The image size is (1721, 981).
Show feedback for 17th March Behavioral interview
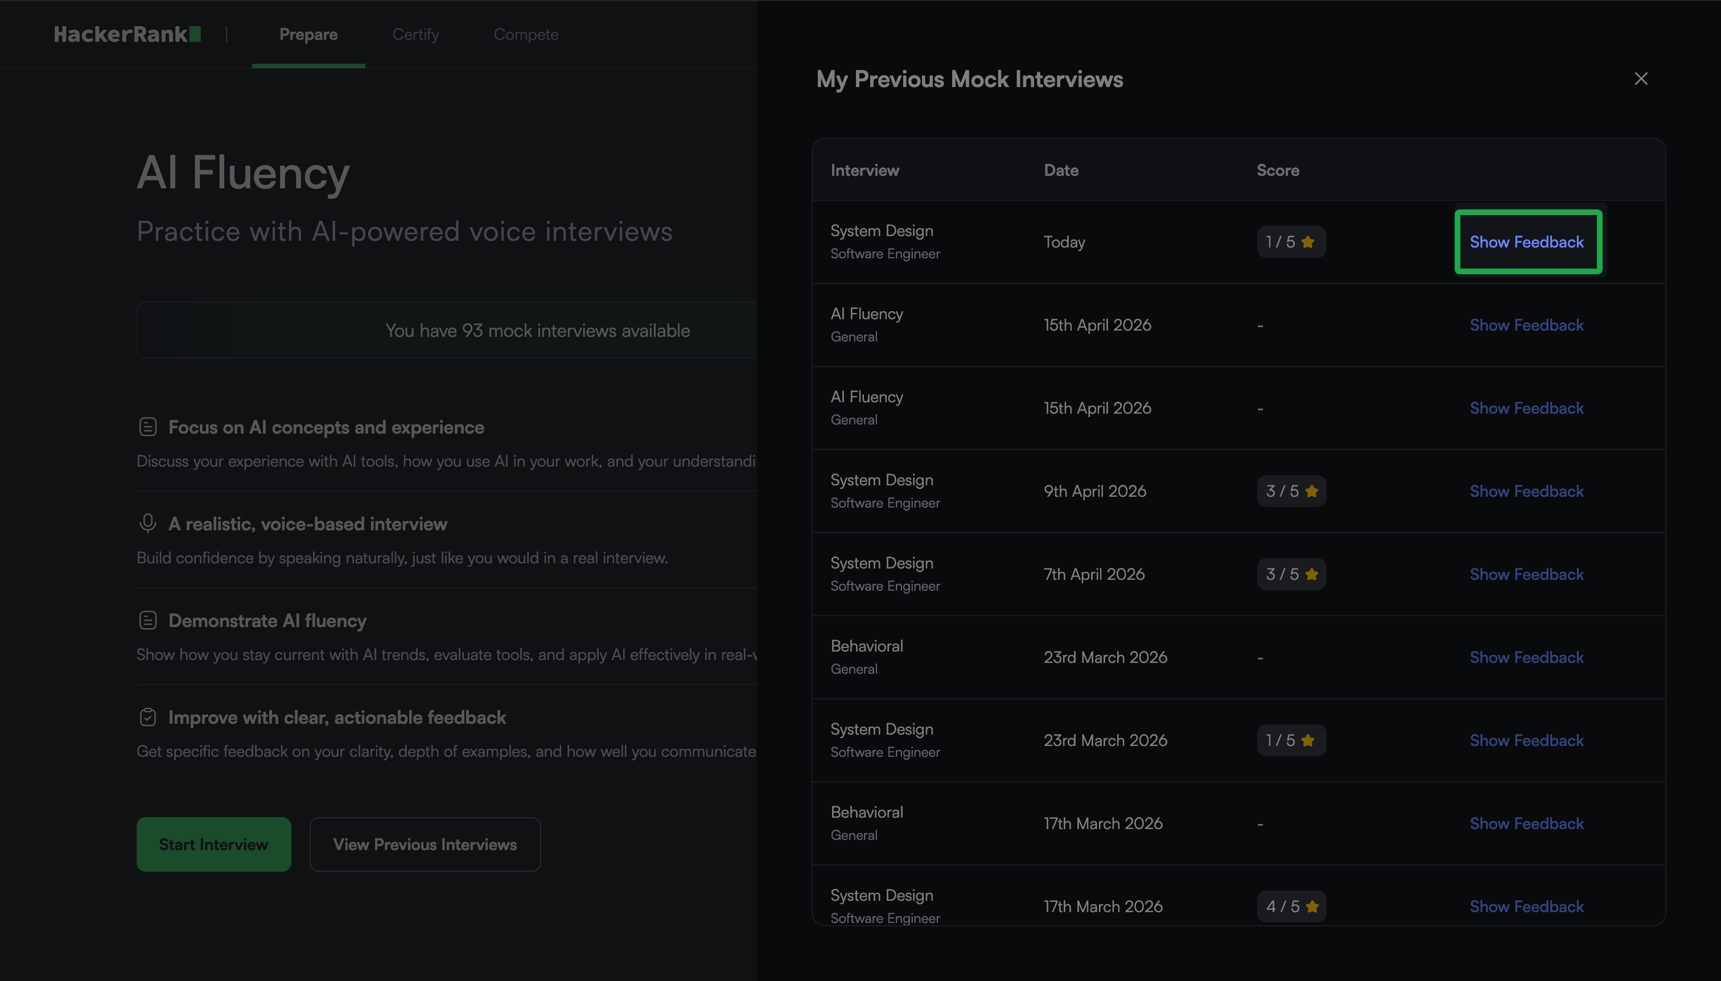click(1526, 823)
